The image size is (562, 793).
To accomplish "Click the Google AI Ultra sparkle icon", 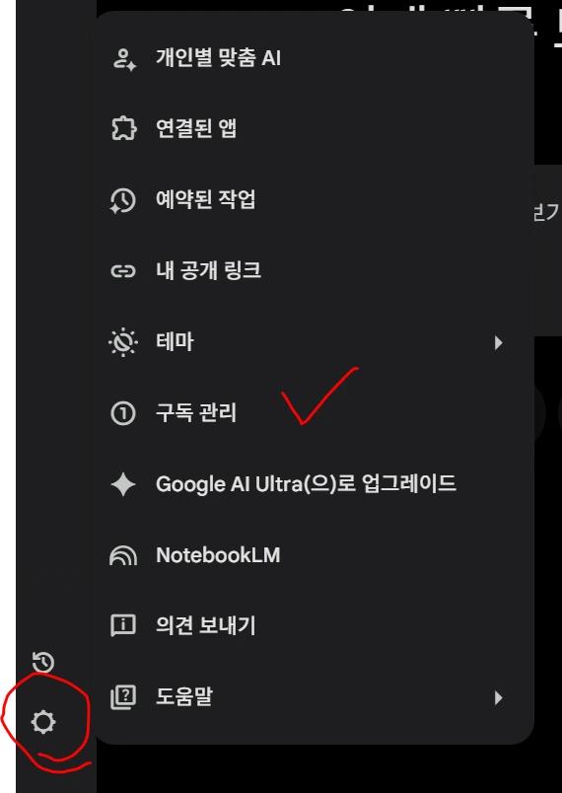I will pos(123,484).
